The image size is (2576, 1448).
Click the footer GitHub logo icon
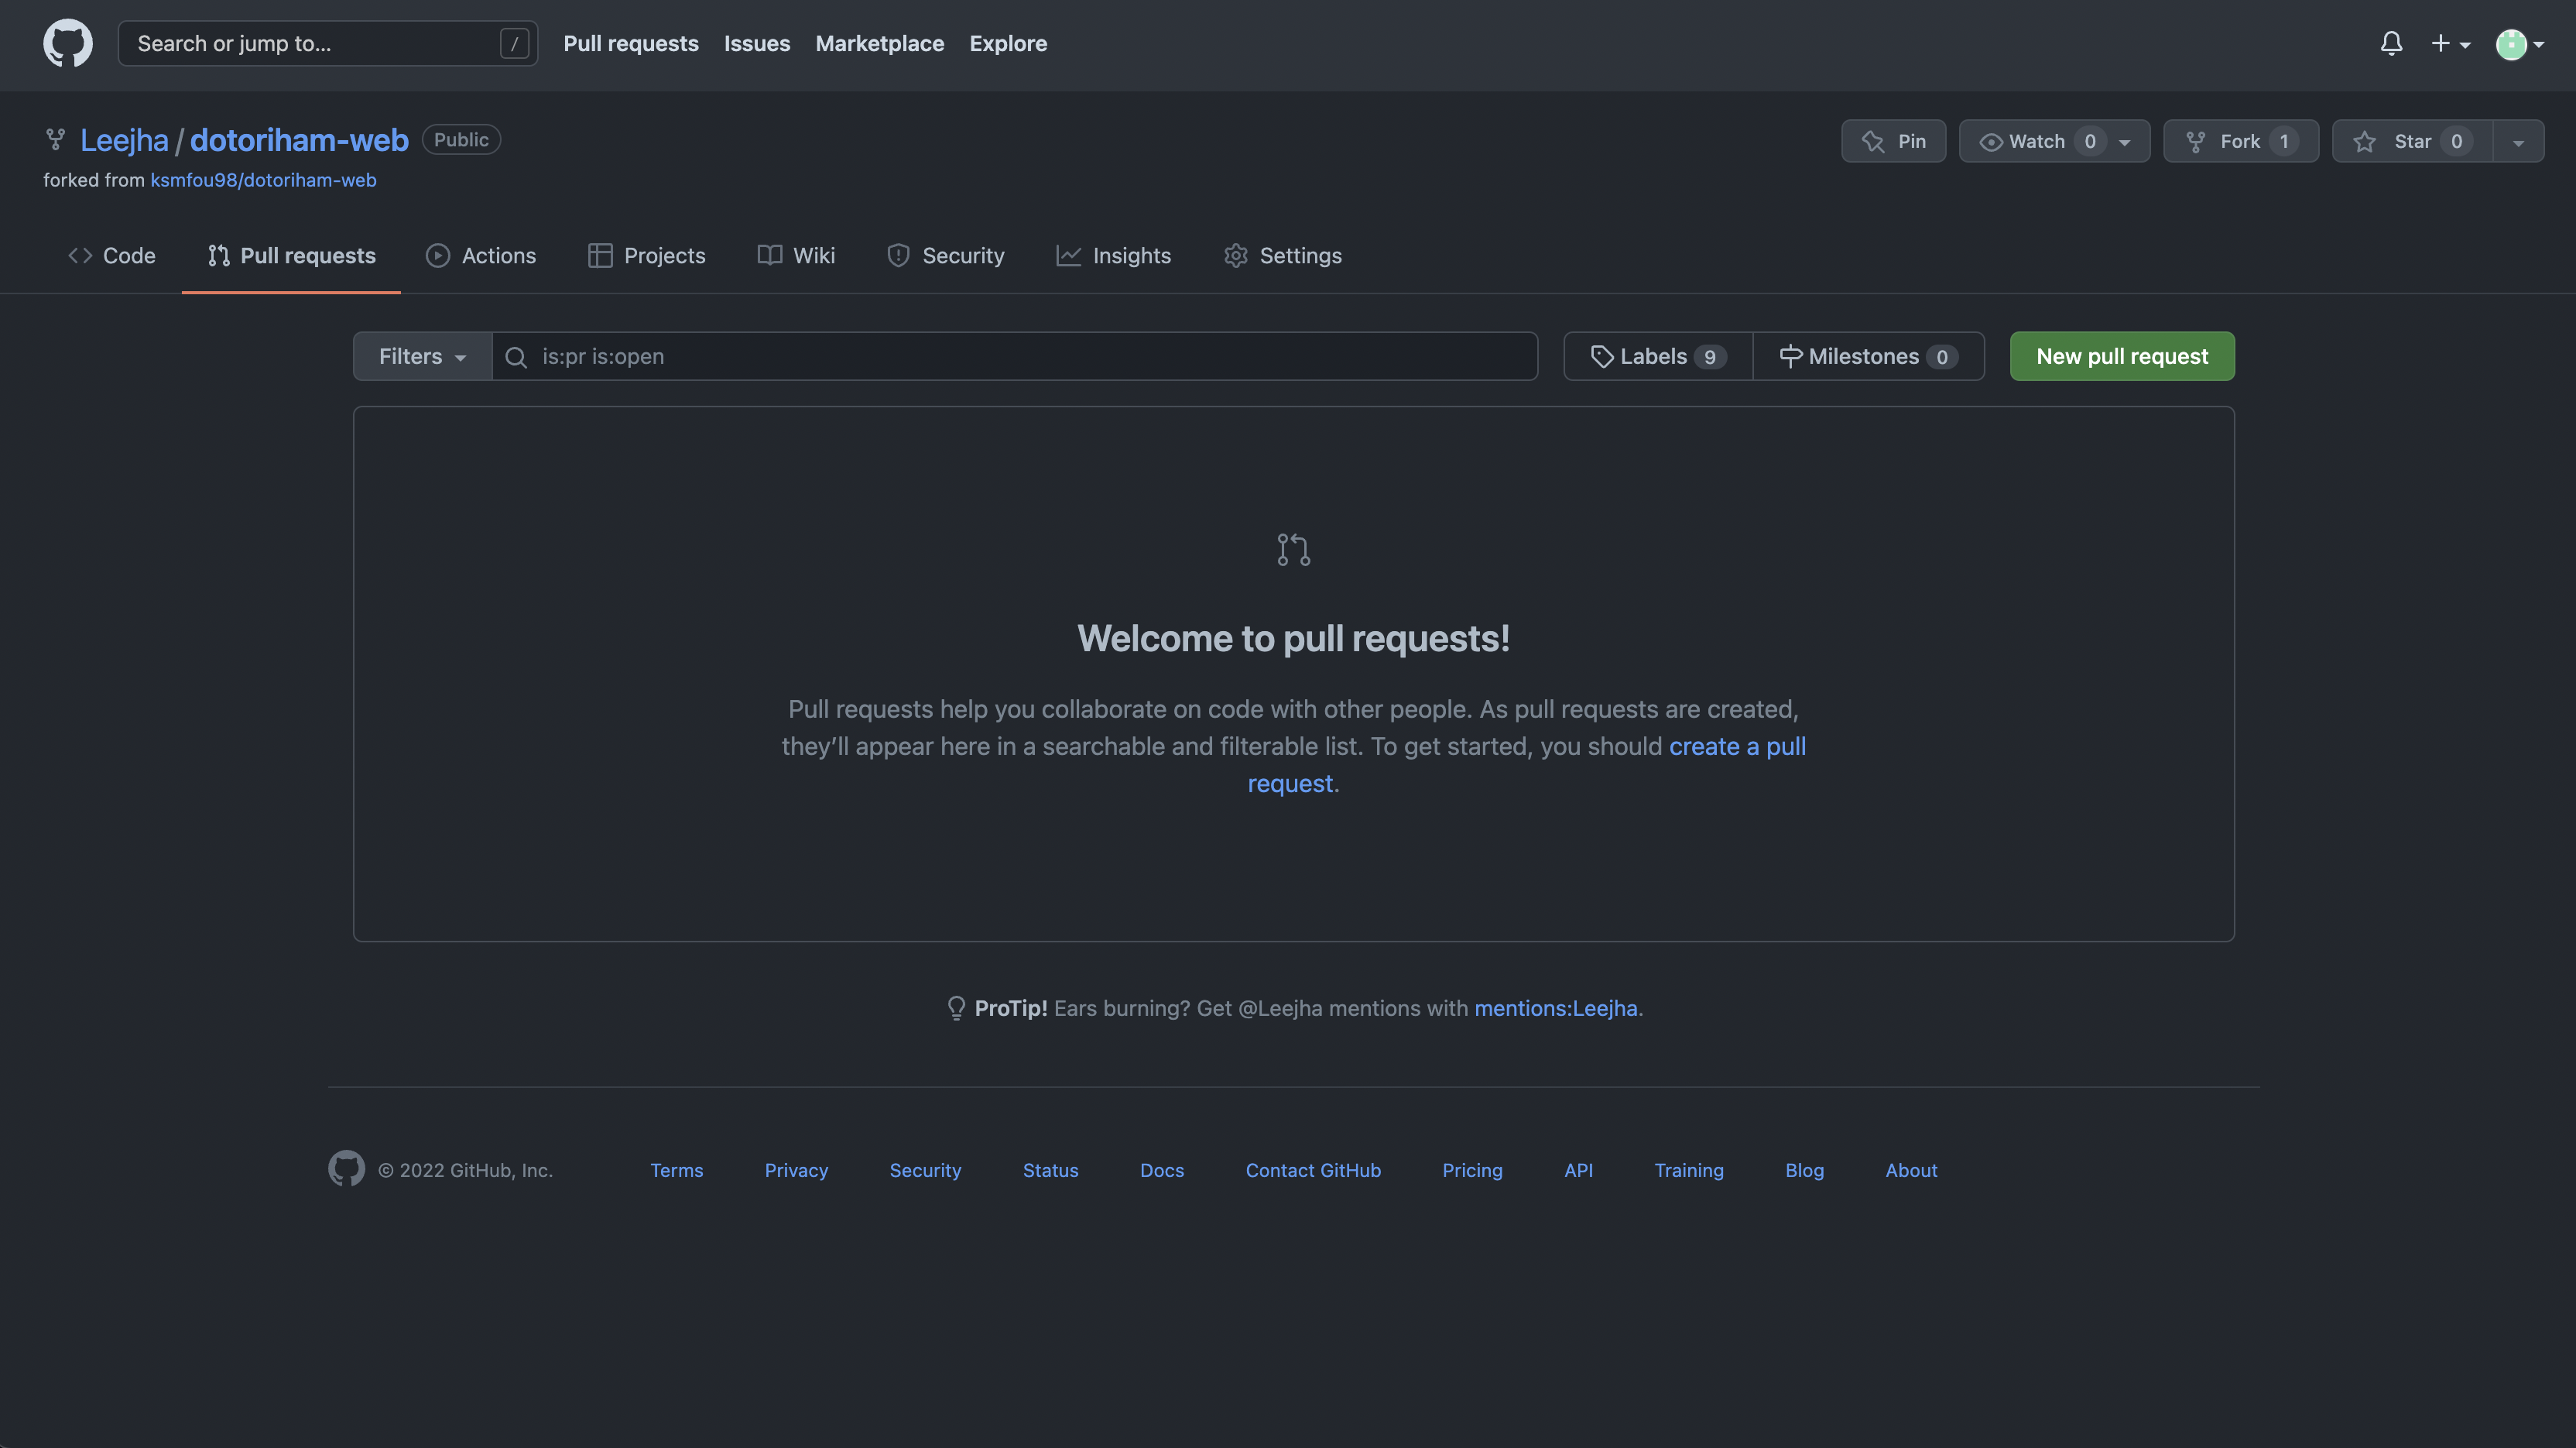(346, 1168)
